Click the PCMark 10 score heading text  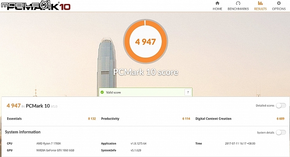pyautogui.click(x=145, y=72)
